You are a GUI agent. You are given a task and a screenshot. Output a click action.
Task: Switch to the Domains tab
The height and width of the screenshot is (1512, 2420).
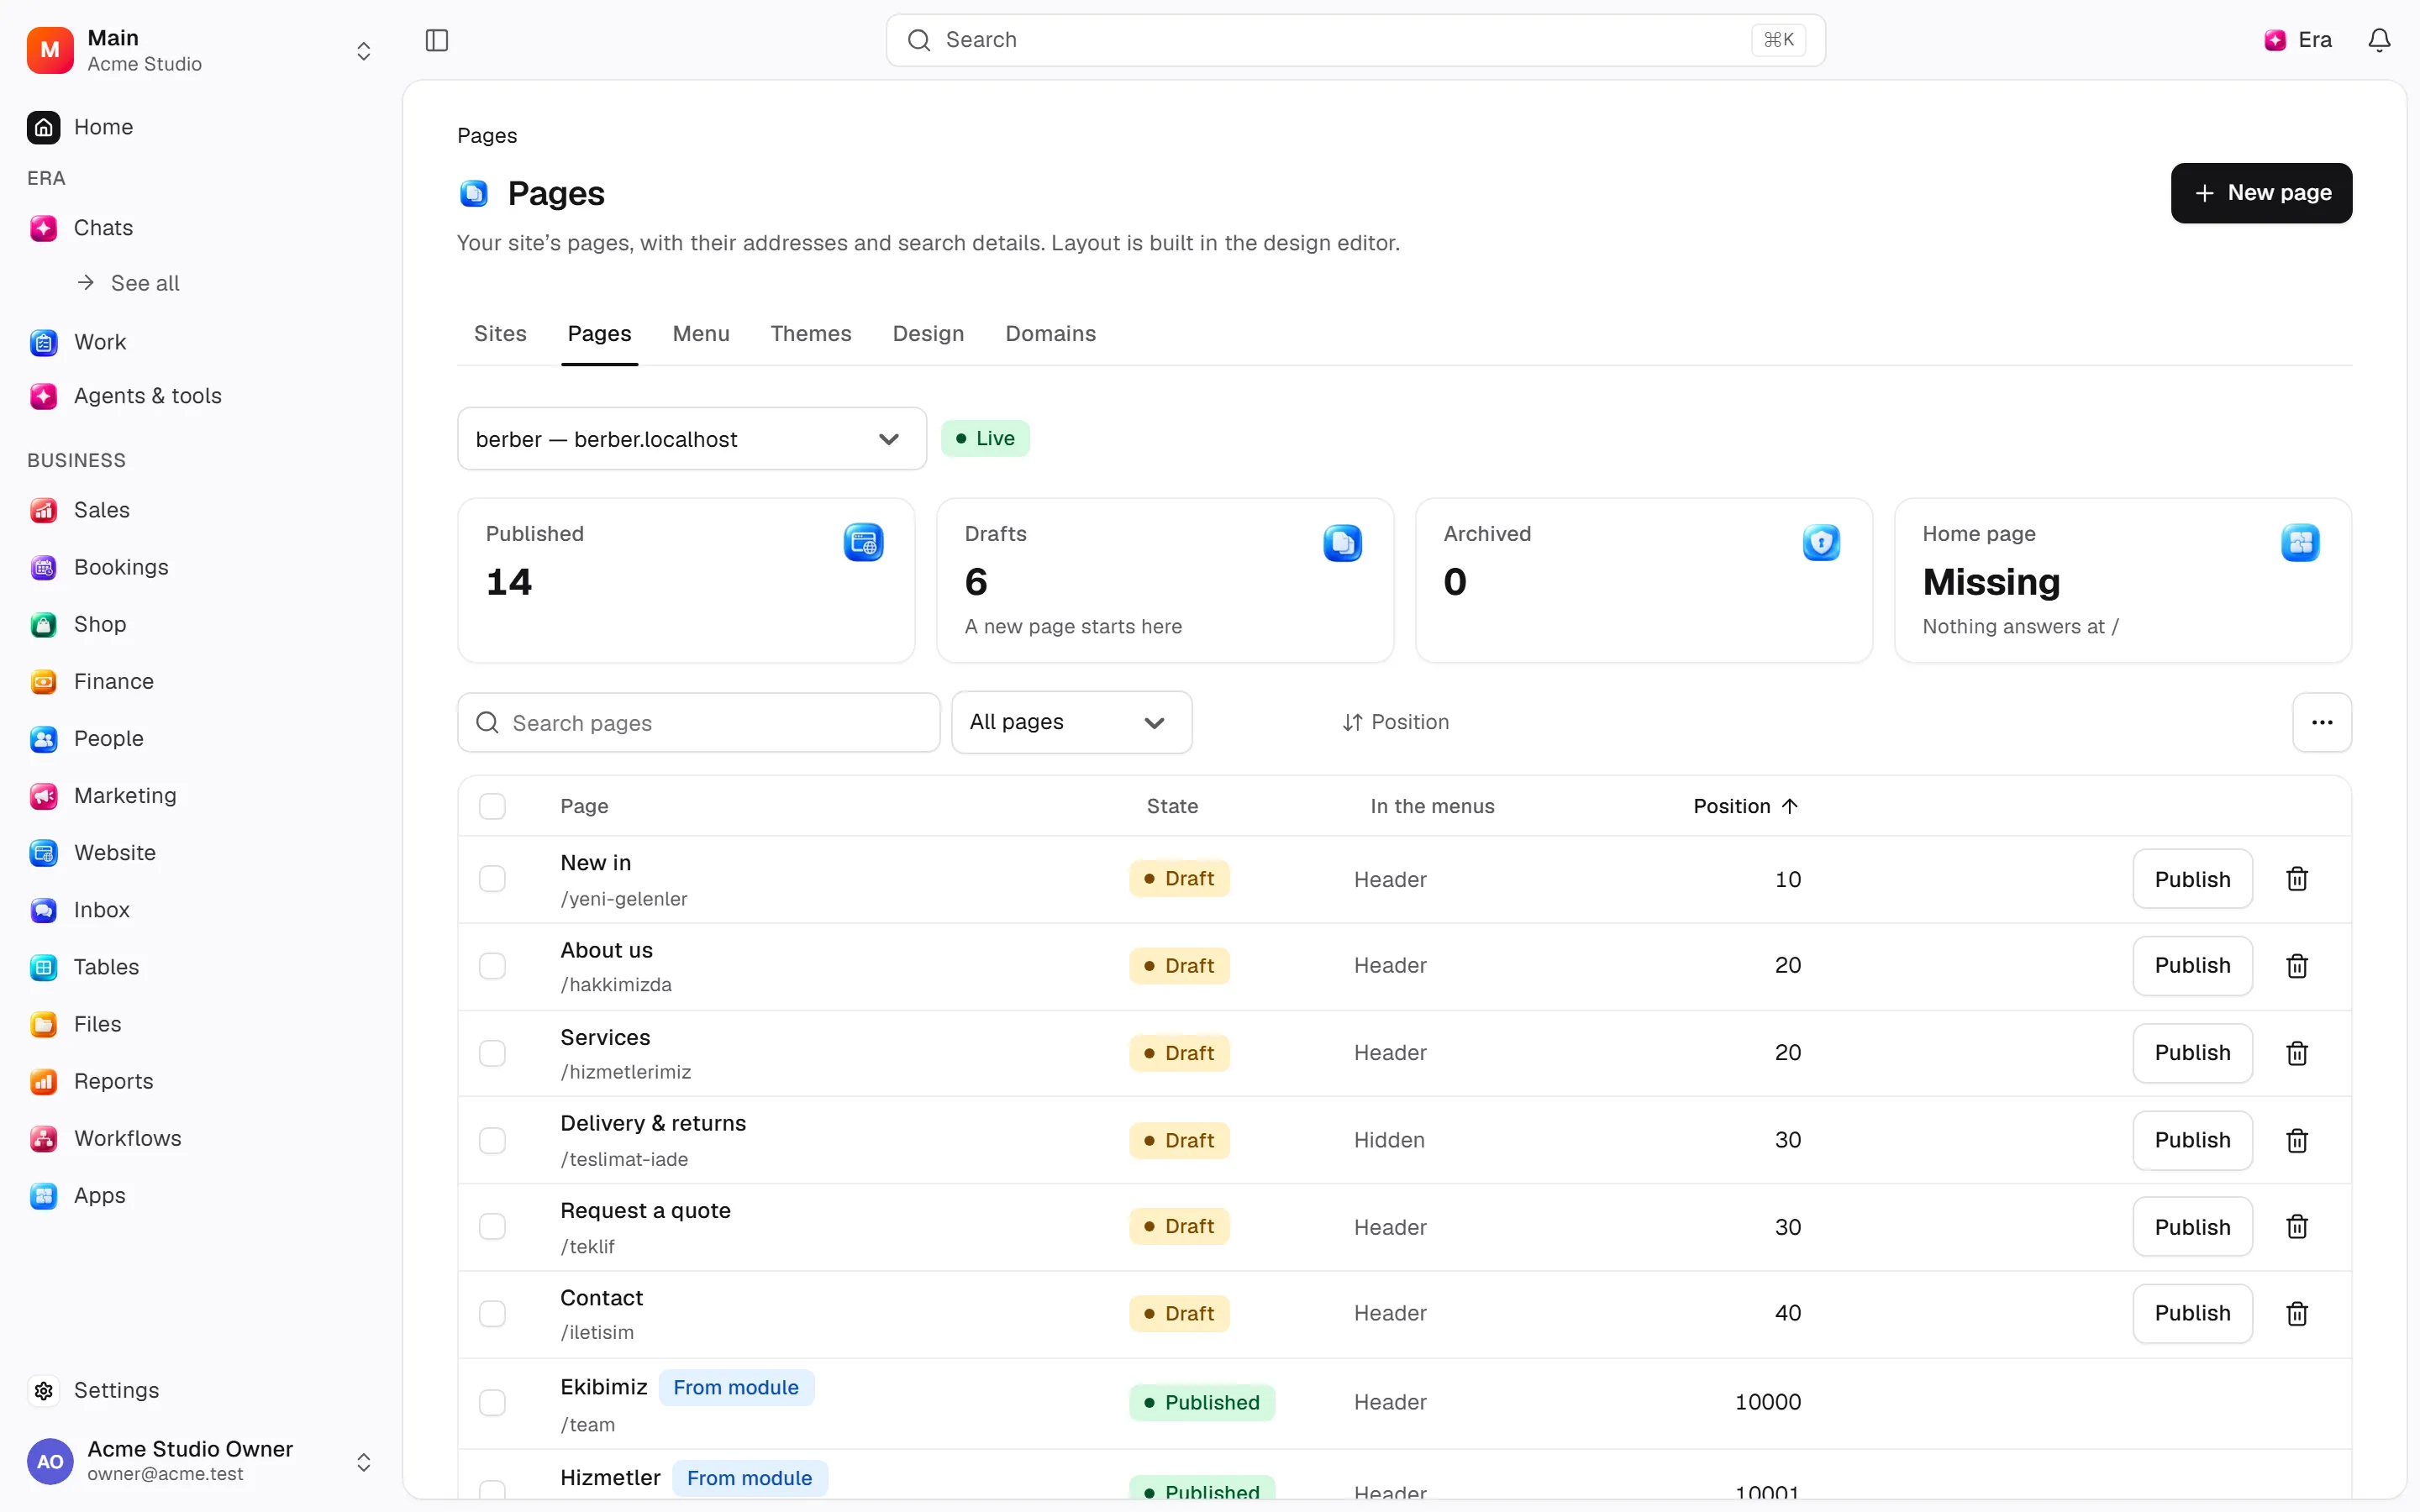(1050, 334)
